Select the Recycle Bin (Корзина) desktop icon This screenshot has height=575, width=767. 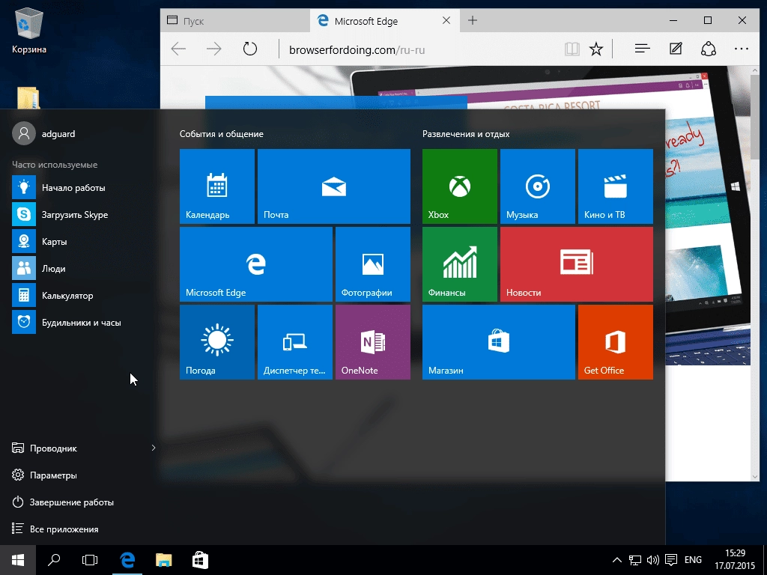click(x=29, y=29)
